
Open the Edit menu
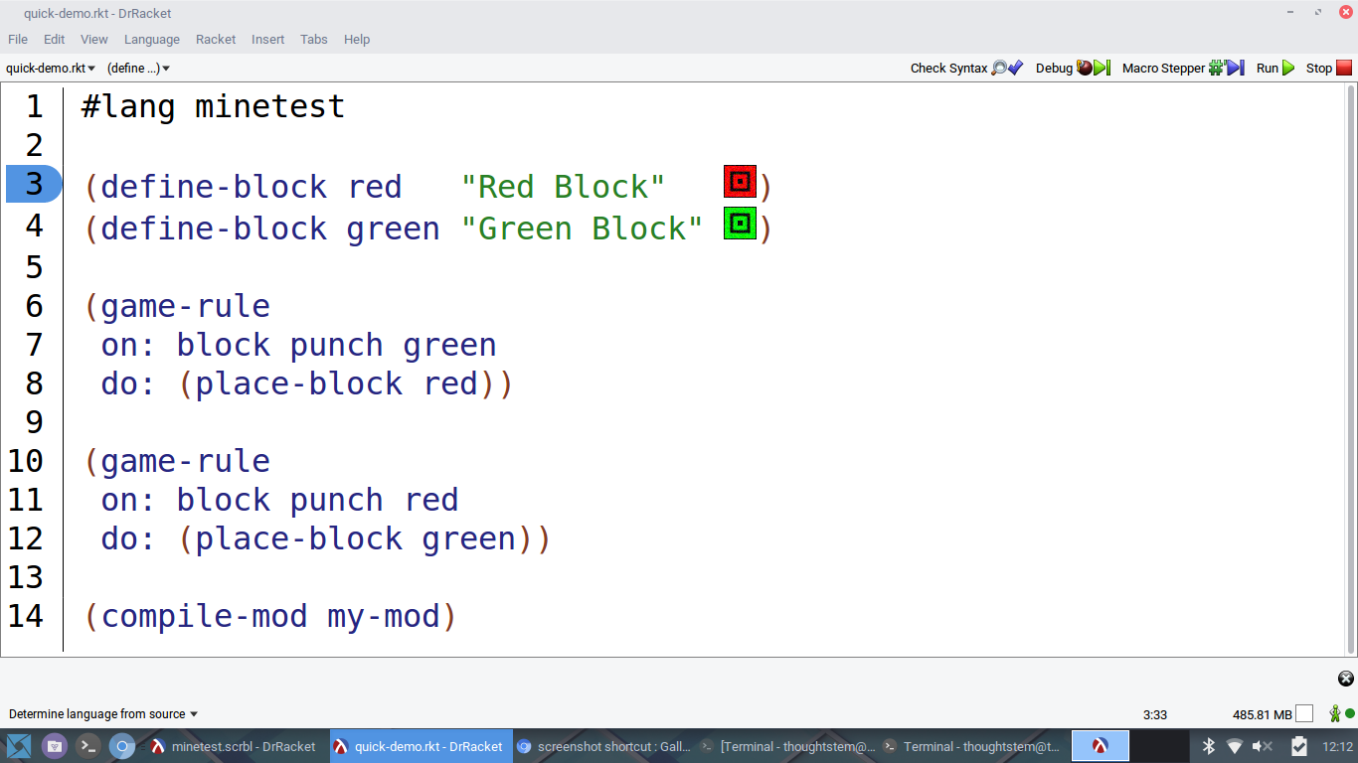[x=55, y=39]
